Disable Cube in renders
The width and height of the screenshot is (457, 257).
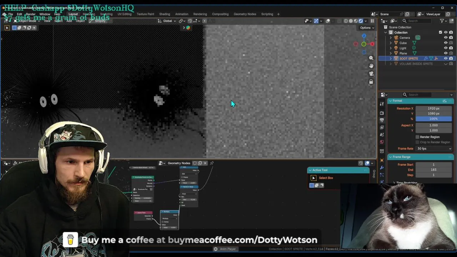tap(451, 43)
